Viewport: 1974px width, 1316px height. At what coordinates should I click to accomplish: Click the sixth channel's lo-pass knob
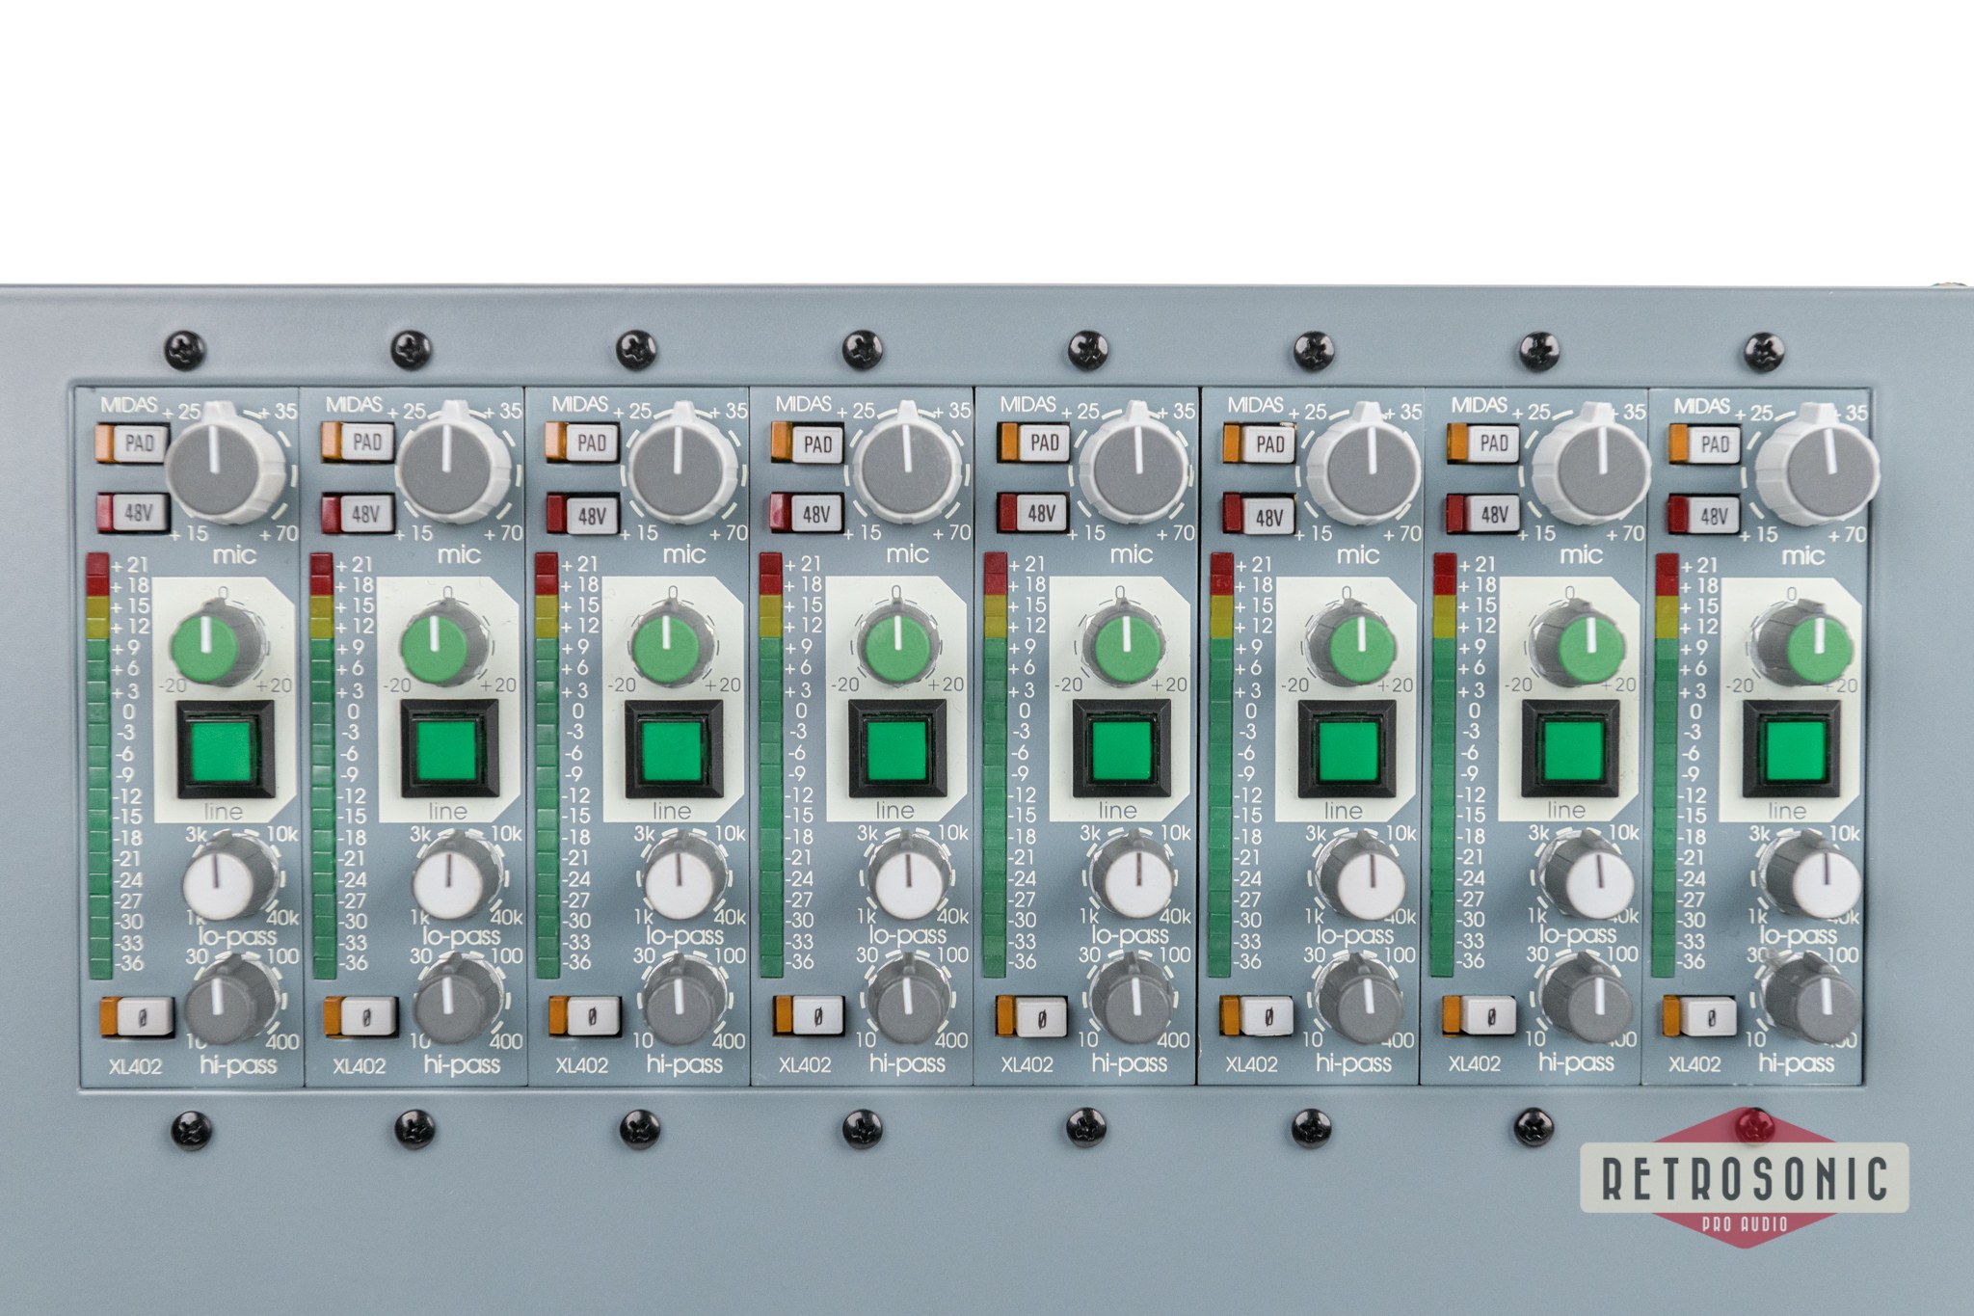coord(1362,875)
